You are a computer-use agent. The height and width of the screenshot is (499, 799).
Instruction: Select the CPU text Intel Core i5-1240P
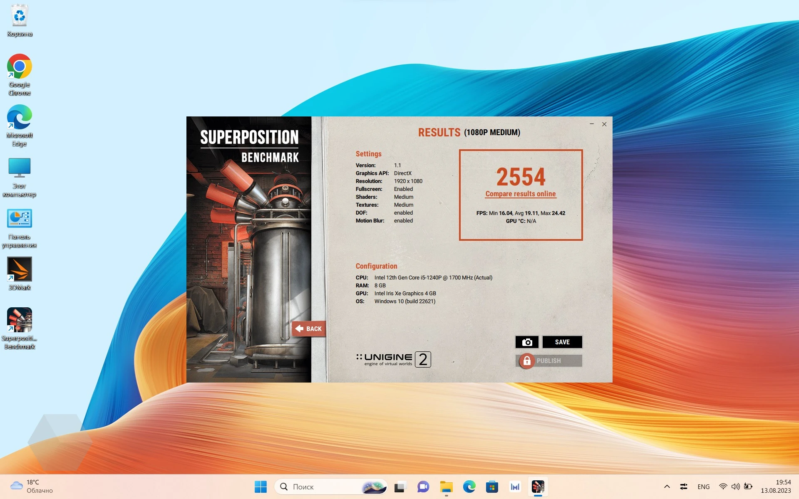coord(433,277)
